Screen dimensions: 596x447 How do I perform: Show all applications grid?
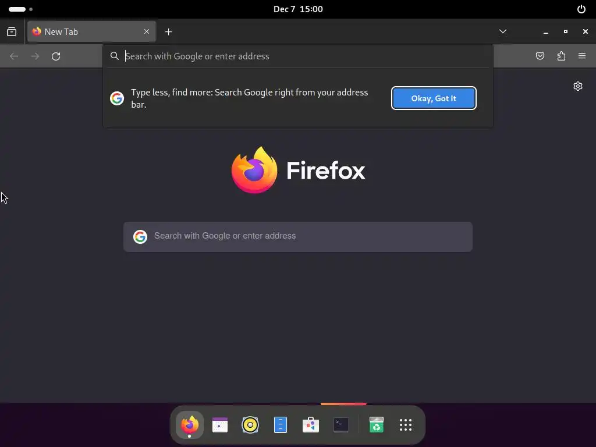tap(406, 424)
